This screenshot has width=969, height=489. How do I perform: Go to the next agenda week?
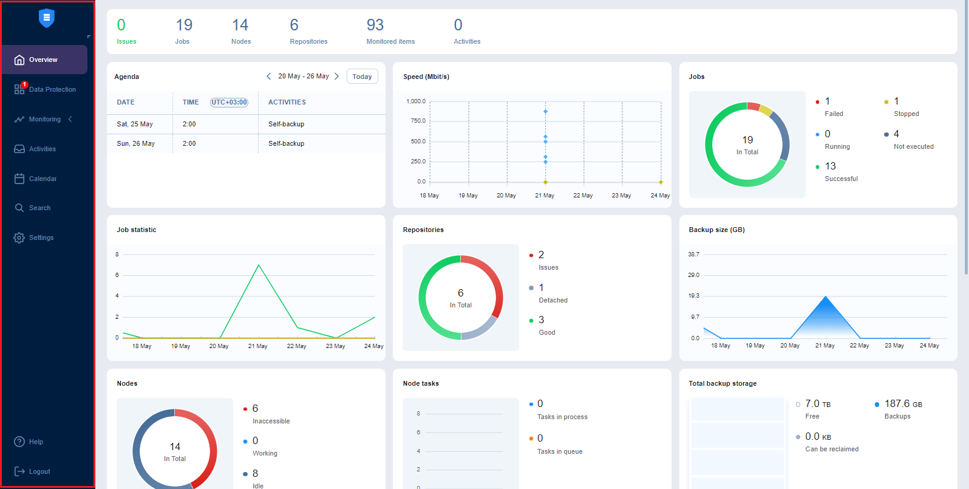click(x=337, y=77)
